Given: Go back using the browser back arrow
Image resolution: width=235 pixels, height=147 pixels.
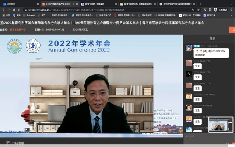Looking at the screenshot, I should click(x=4, y=10).
